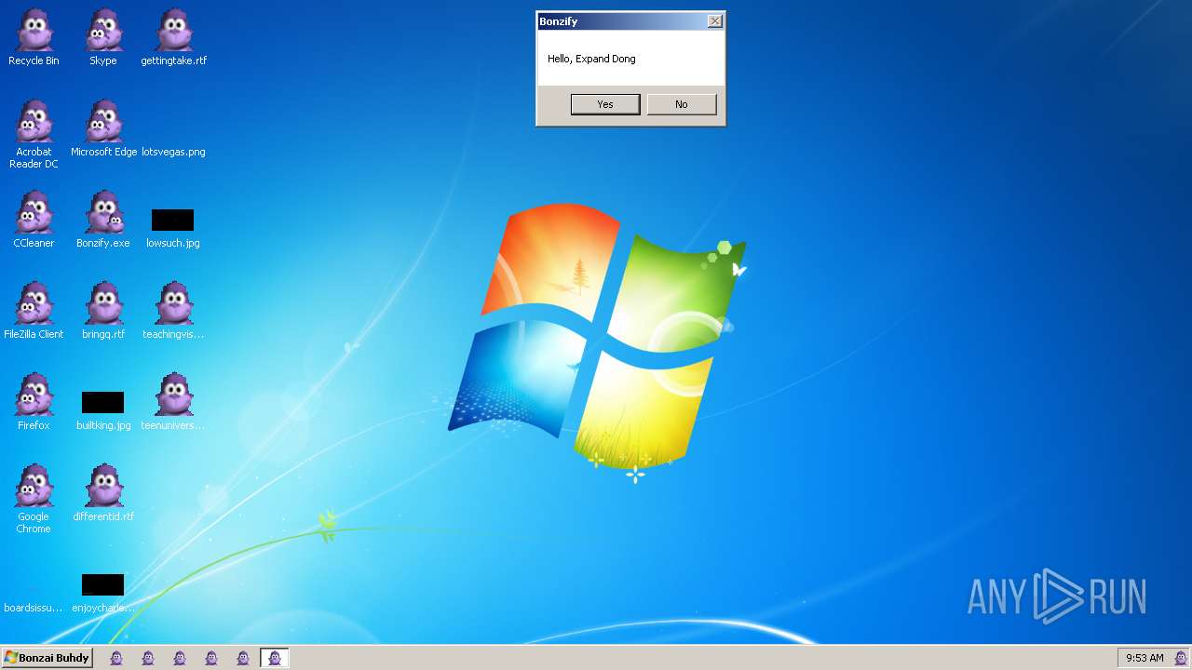Click the highlighted active taskbar Bonzi icon
Screen dimensions: 1192x670
[275, 658]
